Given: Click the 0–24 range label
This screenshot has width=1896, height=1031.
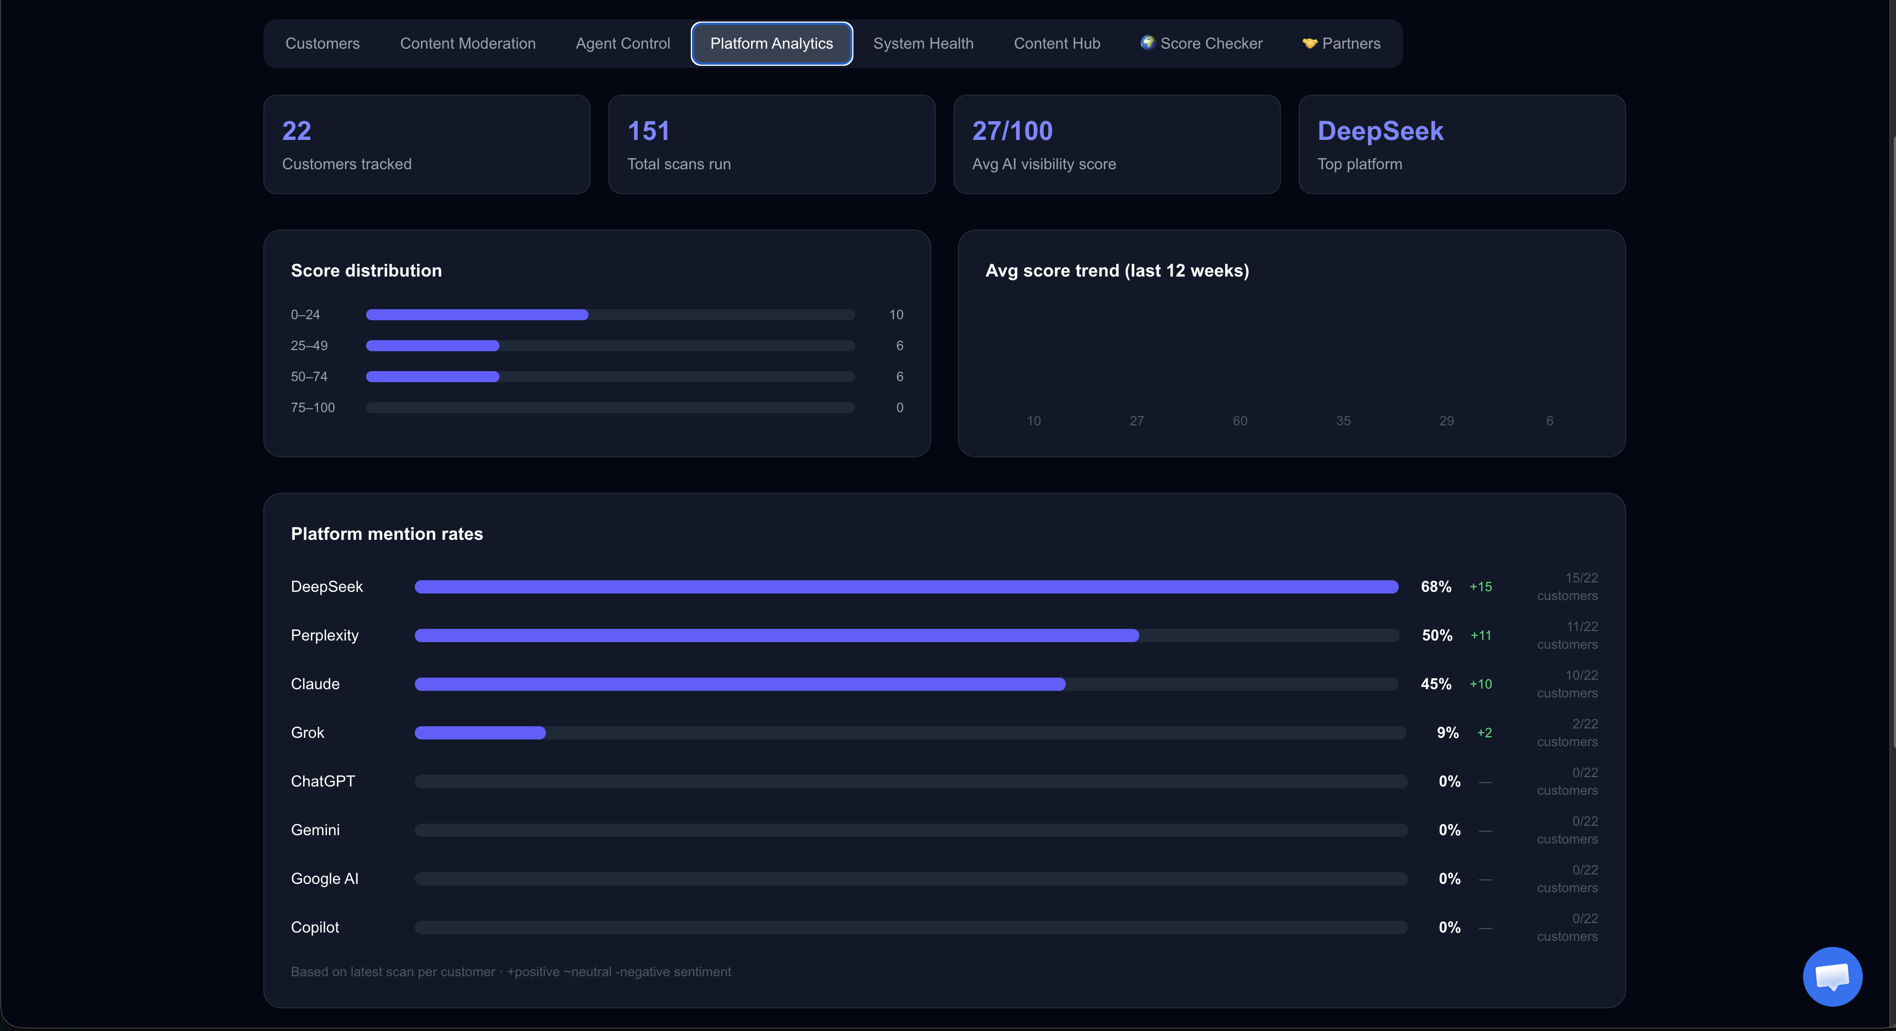Looking at the screenshot, I should [305, 315].
